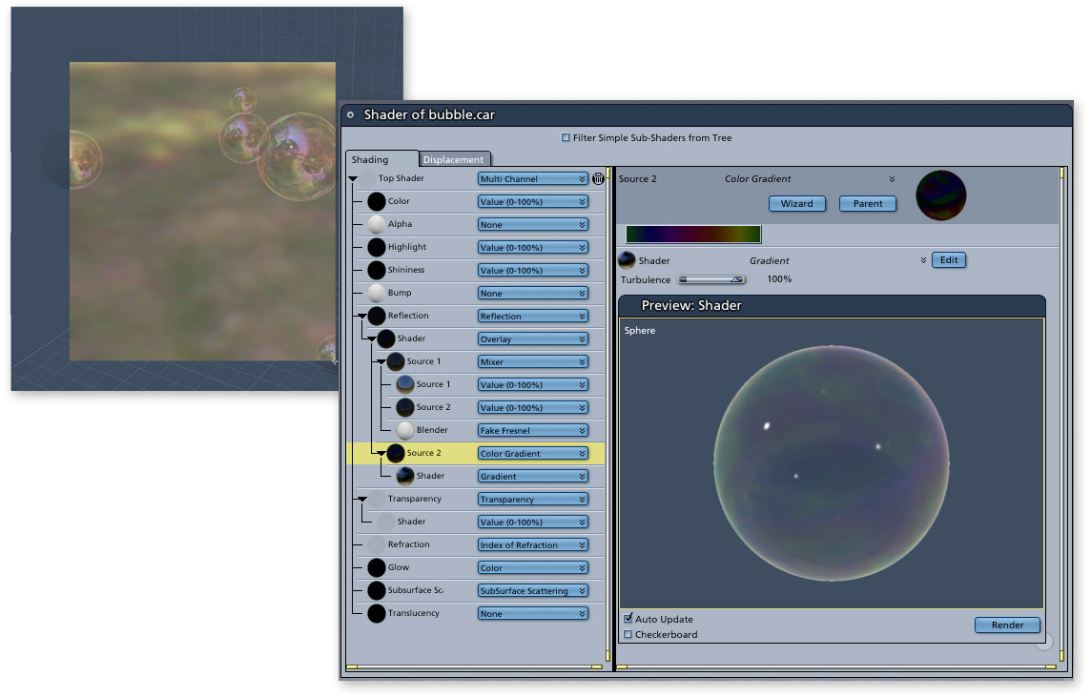The height and width of the screenshot is (697, 1091).
Task: Click the Glow channel sphere icon
Action: (377, 567)
